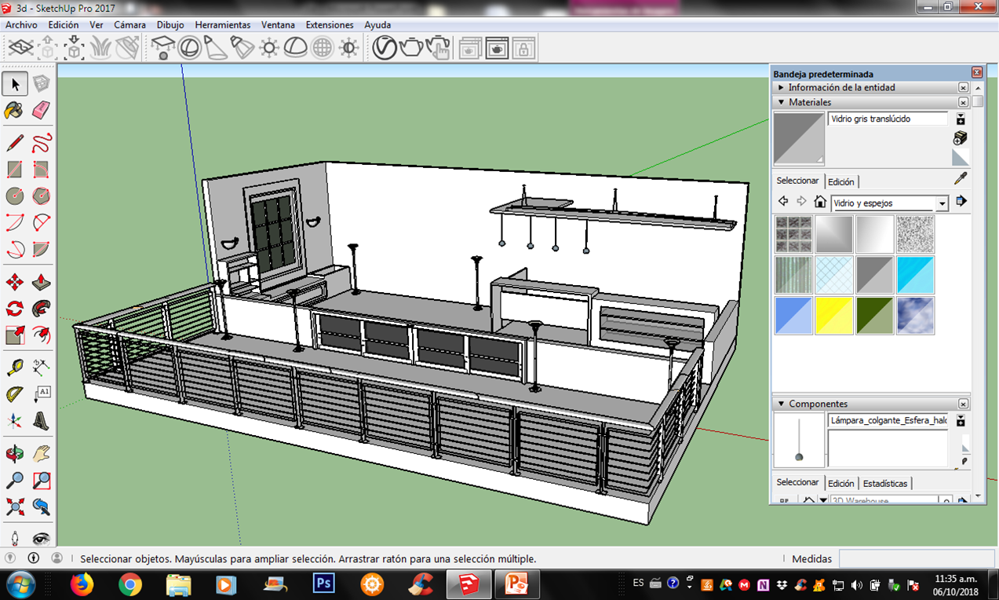Screen dimensions: 999x600
Task: Open Photoshop from the taskbar
Action: pyautogui.click(x=323, y=584)
